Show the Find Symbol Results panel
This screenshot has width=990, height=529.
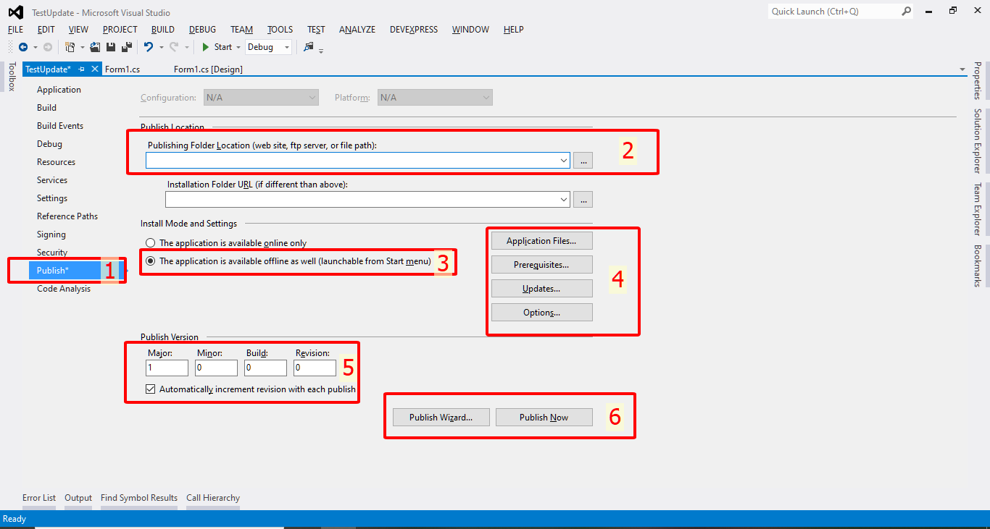pos(139,498)
